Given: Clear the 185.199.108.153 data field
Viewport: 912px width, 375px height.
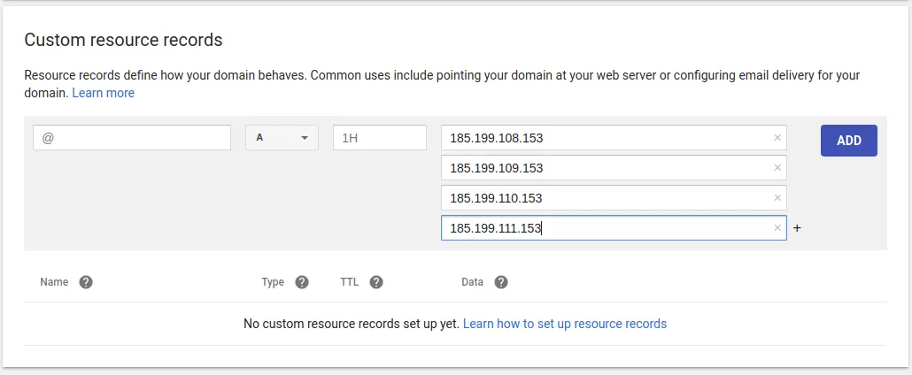Looking at the screenshot, I should click(x=777, y=138).
